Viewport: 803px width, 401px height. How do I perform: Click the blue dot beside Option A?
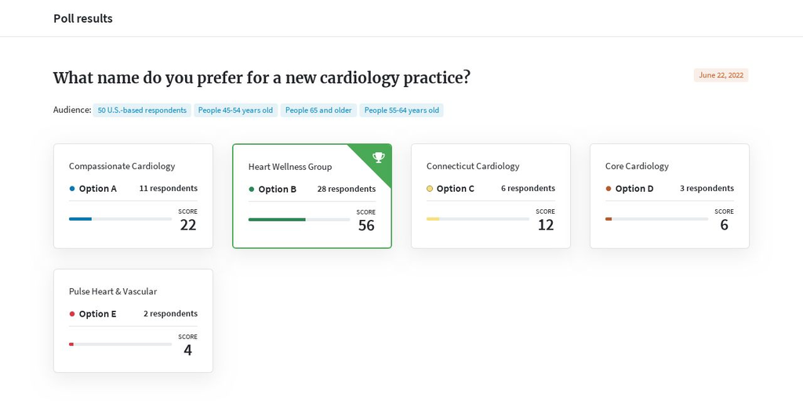tap(71, 188)
